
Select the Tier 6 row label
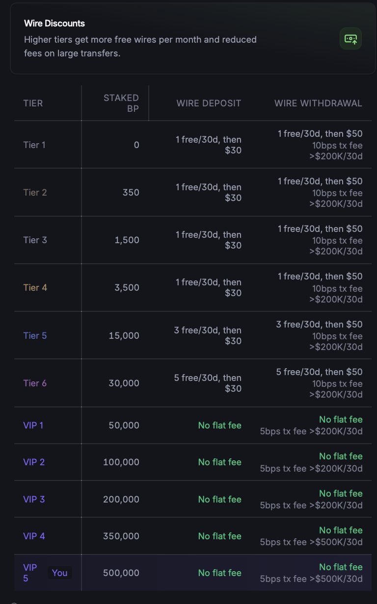[x=35, y=383]
